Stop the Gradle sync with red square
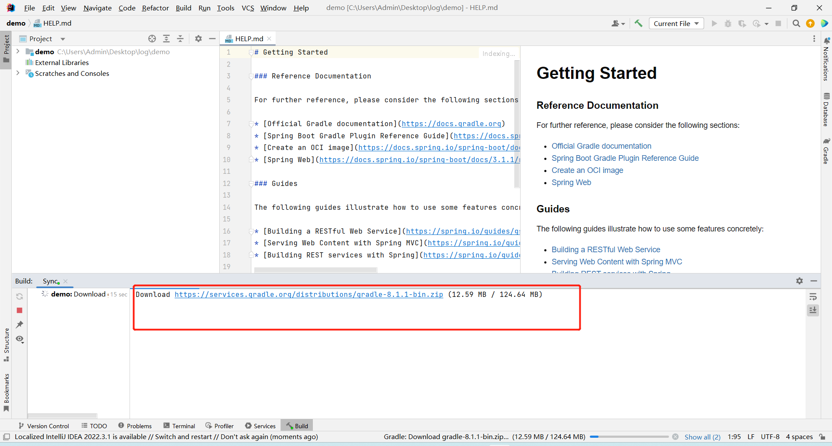832x446 pixels. pyautogui.click(x=19, y=310)
